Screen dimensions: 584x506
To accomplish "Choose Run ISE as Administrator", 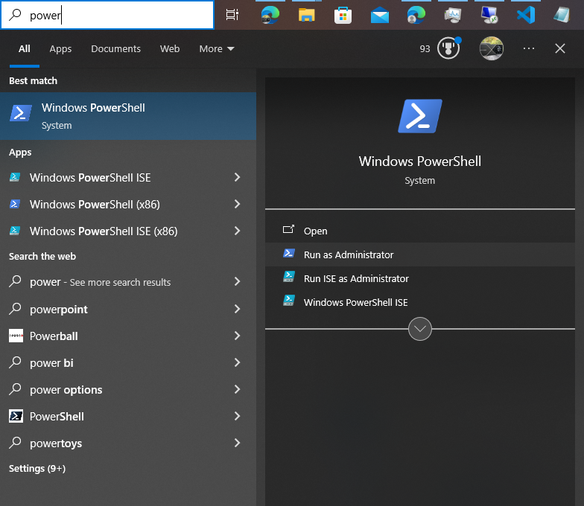I will coord(420,278).
